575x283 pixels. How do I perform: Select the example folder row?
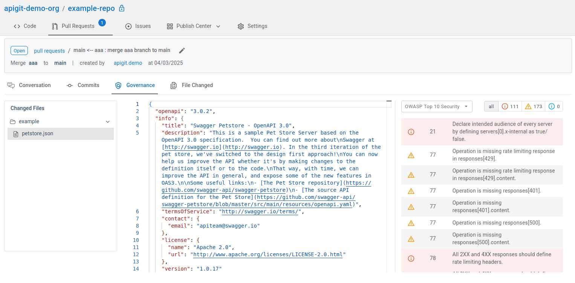(x=61, y=122)
